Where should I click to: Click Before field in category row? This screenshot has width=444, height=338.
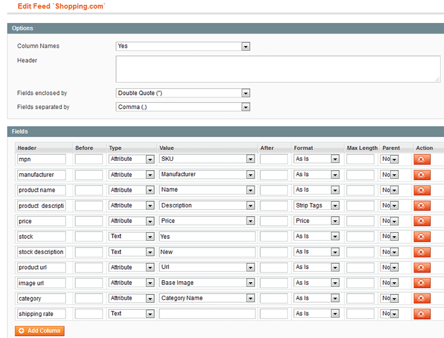tap(89, 298)
